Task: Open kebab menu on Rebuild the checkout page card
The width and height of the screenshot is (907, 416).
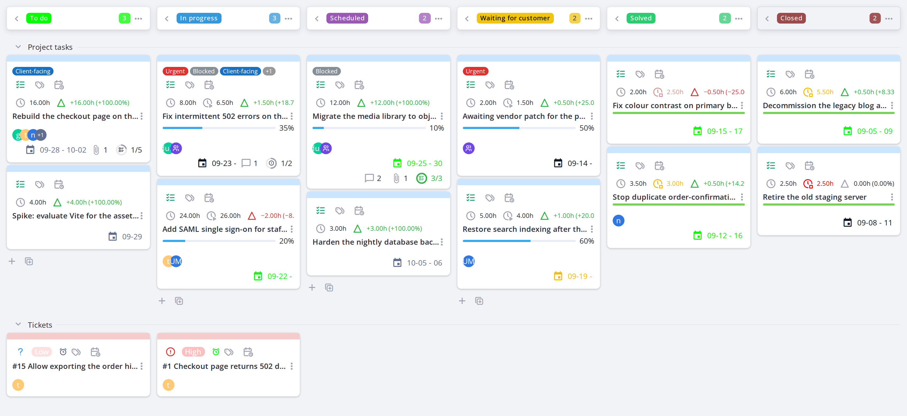Action: coord(142,116)
